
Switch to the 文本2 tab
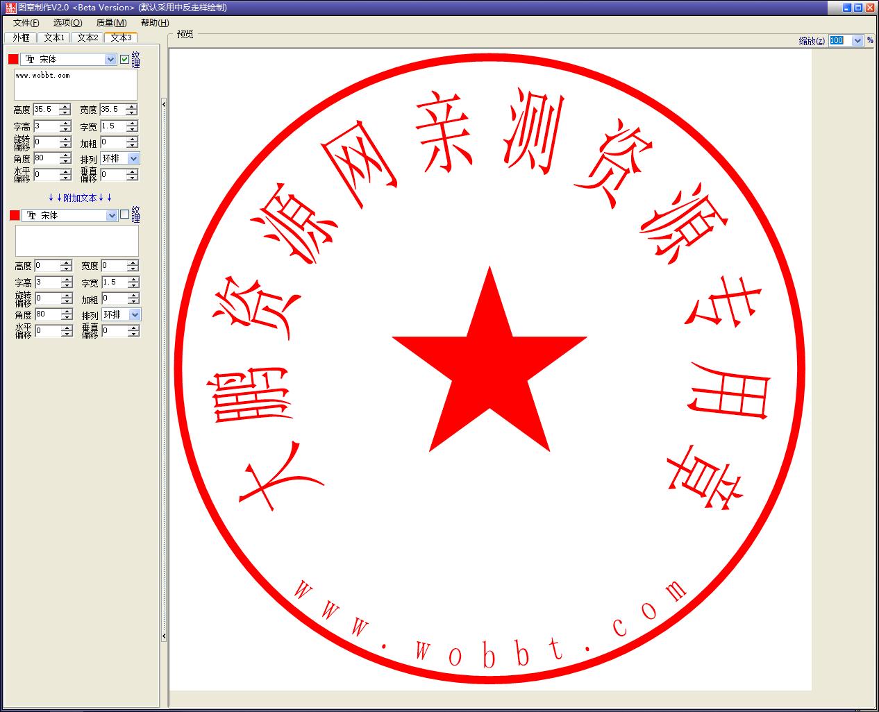pos(86,37)
